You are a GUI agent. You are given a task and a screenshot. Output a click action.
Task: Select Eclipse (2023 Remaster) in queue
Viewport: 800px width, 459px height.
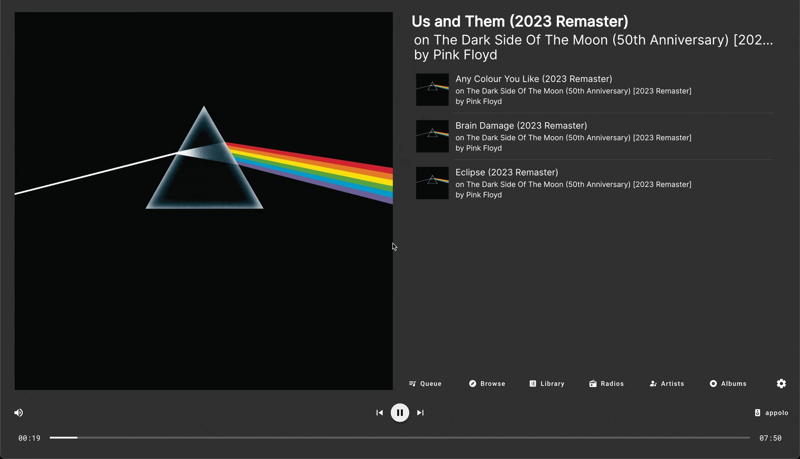click(x=506, y=172)
